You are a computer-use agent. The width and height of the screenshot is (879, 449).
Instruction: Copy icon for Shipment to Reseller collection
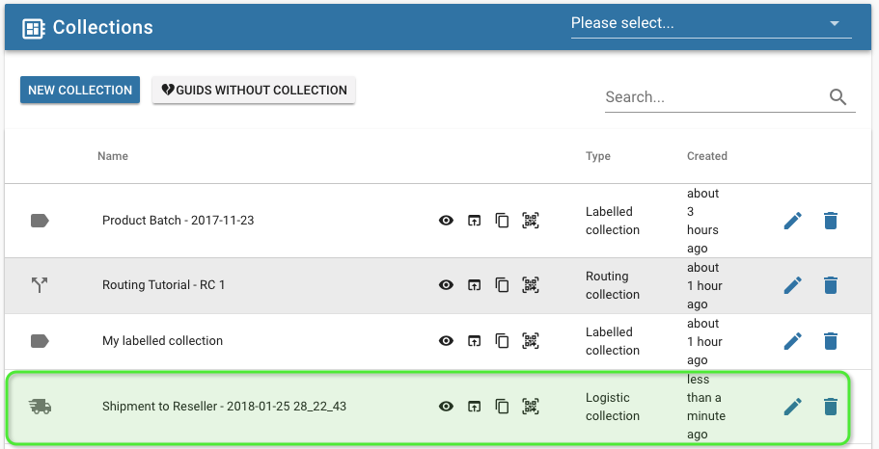[502, 407]
